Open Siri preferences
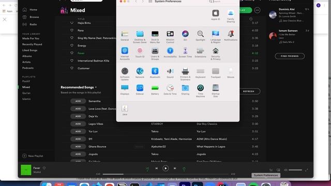331x186 pixels. point(185,36)
